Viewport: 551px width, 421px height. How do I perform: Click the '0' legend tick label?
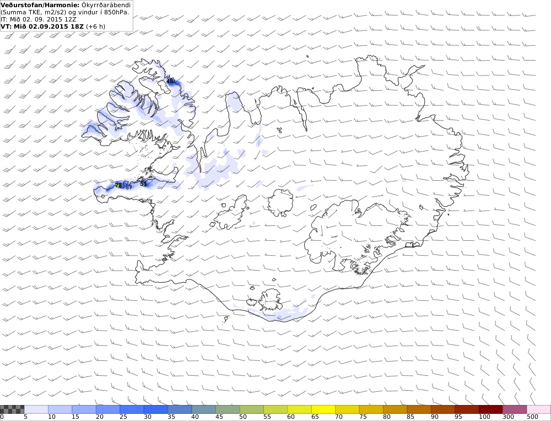point(2,417)
